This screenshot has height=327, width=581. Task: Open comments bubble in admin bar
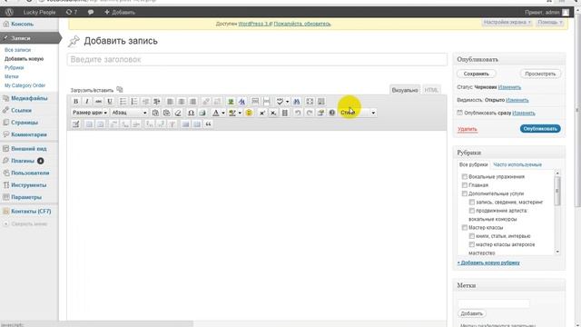coord(91,12)
